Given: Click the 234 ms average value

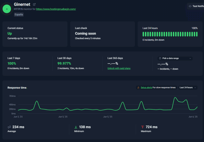Looking at the screenshot, I should tap(18, 127).
